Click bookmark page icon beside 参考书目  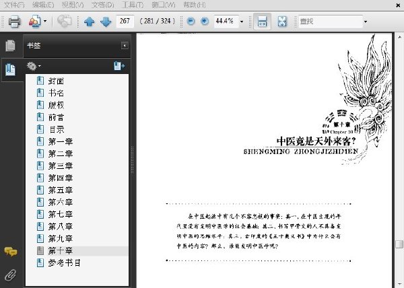(x=40, y=262)
